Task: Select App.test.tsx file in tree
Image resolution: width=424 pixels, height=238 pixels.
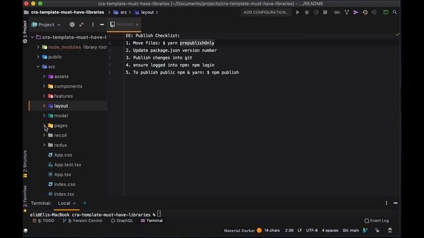Action: [68, 165]
